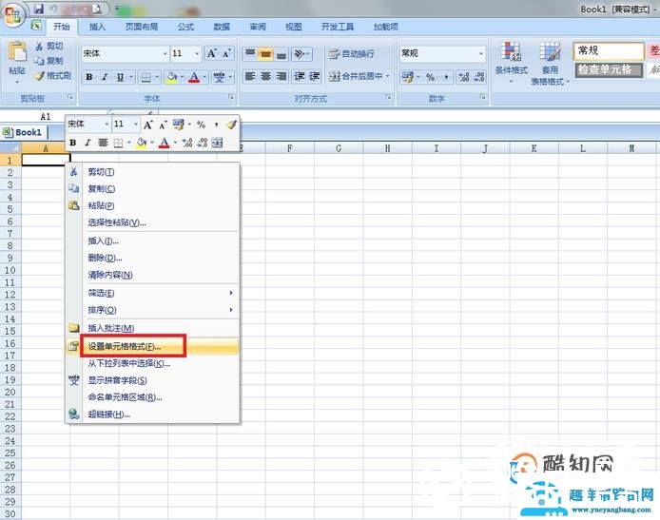The height and width of the screenshot is (520, 660).
Task: Toggle italic in the ribbon font group
Action: (x=105, y=77)
